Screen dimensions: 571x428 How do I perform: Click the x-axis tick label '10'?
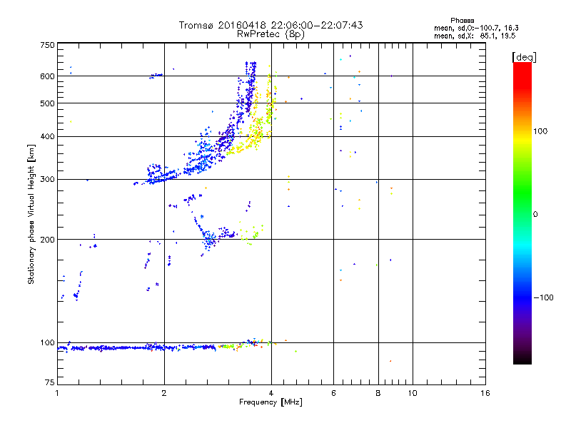point(413,393)
